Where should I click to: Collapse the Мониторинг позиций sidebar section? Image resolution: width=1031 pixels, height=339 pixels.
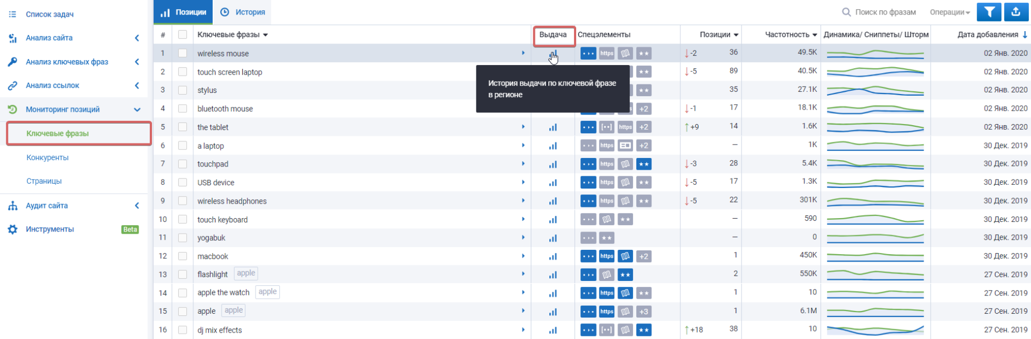(x=137, y=110)
